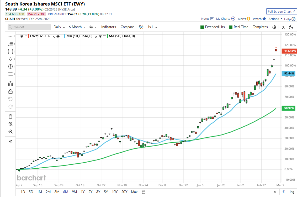Image resolution: width=308 pixels, height=197 pixels.
Task: Expand the 6-Month period dropdown
Action: click(77, 27)
